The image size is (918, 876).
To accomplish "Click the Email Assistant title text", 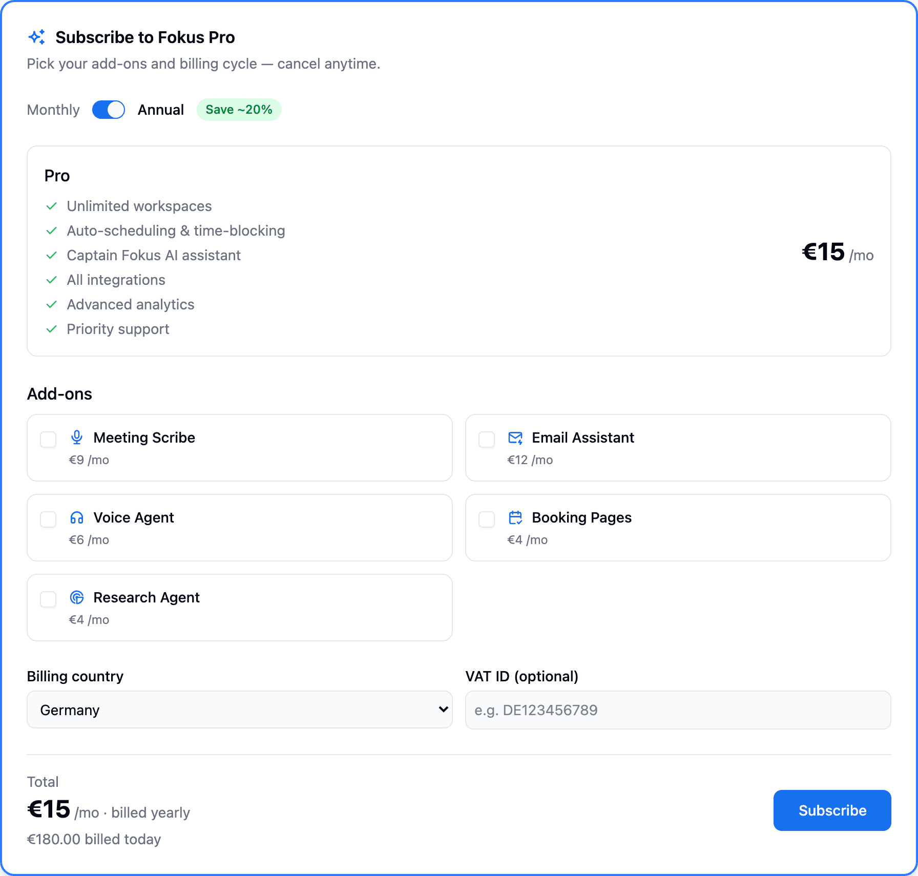I will click(x=583, y=437).
